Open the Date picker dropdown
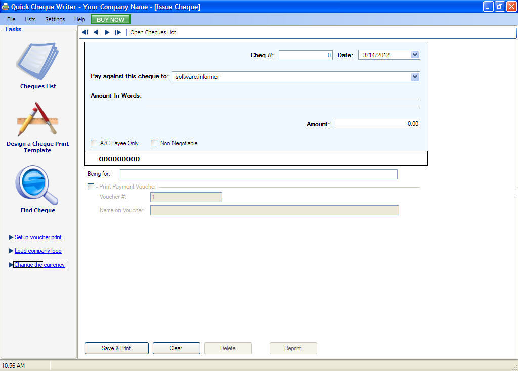518x371 pixels. 415,55
